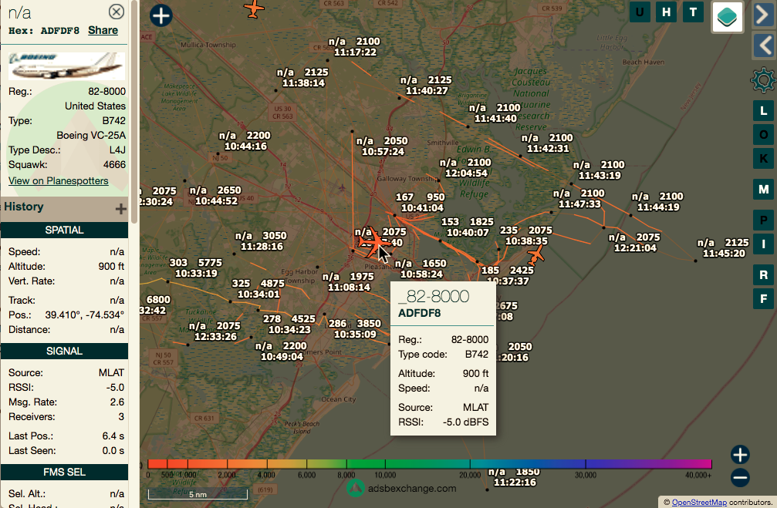The height and width of the screenshot is (508, 777).
Task: Toggle the K map button
Action: 763,159
